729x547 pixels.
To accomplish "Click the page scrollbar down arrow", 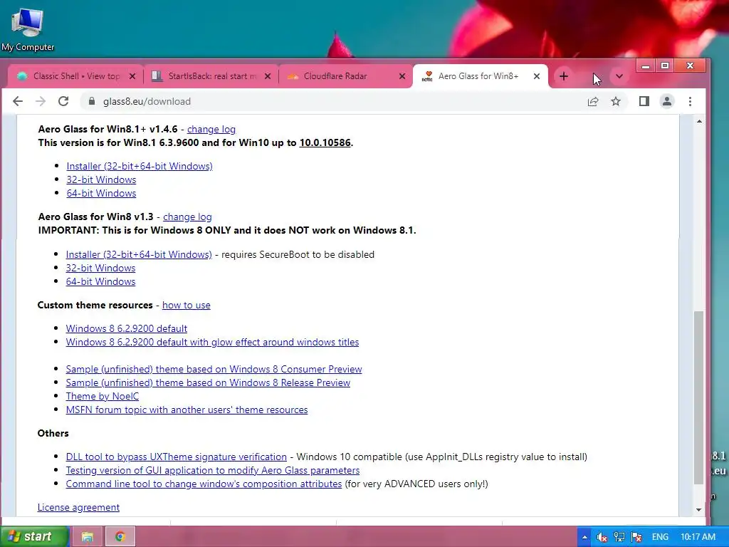I will [x=699, y=510].
